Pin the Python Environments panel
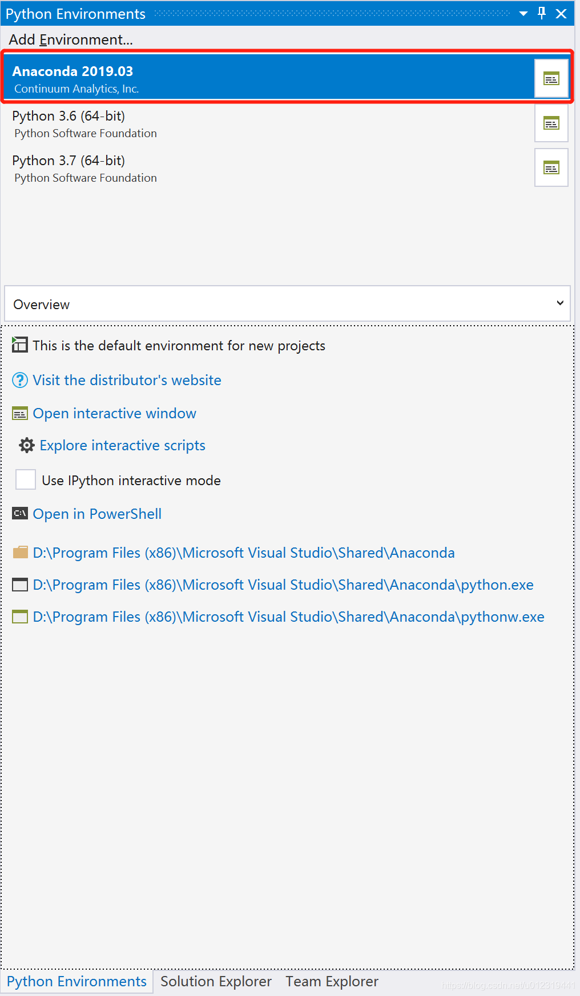The width and height of the screenshot is (580, 996). [x=542, y=13]
